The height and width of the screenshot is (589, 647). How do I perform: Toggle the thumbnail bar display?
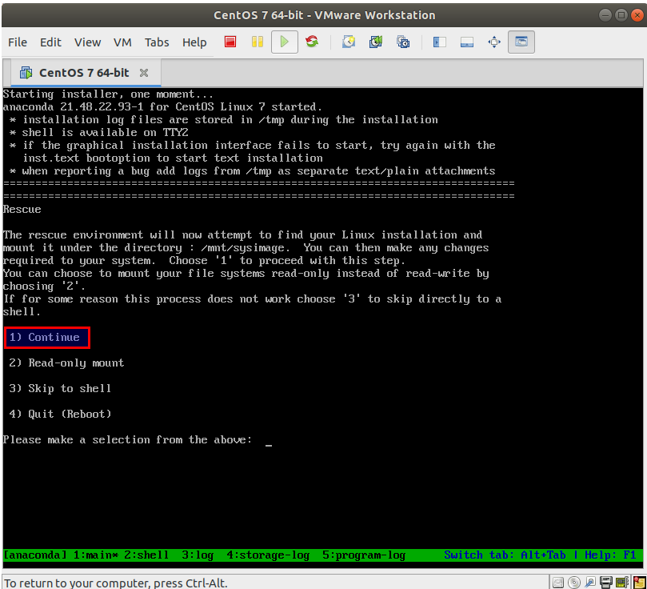point(466,43)
